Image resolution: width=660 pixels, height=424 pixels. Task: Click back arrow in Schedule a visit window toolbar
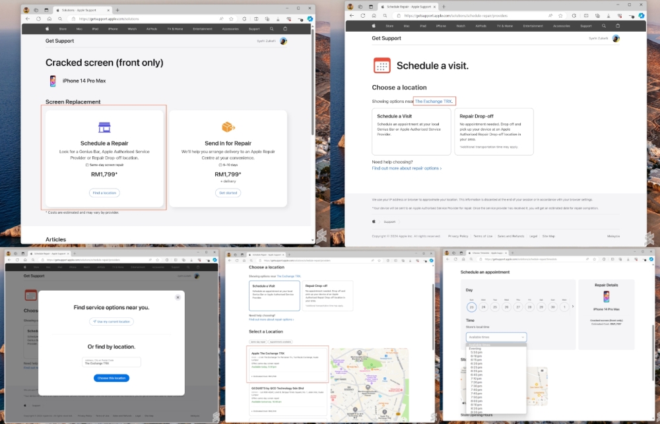tap(352, 16)
